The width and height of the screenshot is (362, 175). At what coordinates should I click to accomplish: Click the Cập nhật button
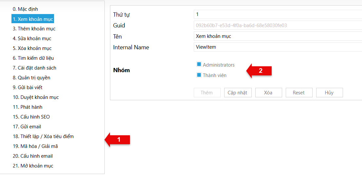pyautogui.click(x=238, y=93)
